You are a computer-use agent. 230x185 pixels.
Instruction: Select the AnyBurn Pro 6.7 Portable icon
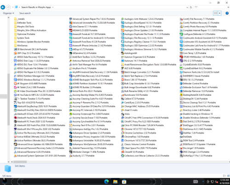coord(70,68)
